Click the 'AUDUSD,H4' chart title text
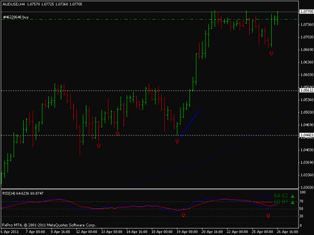The image size is (314, 235). [x=14, y=4]
